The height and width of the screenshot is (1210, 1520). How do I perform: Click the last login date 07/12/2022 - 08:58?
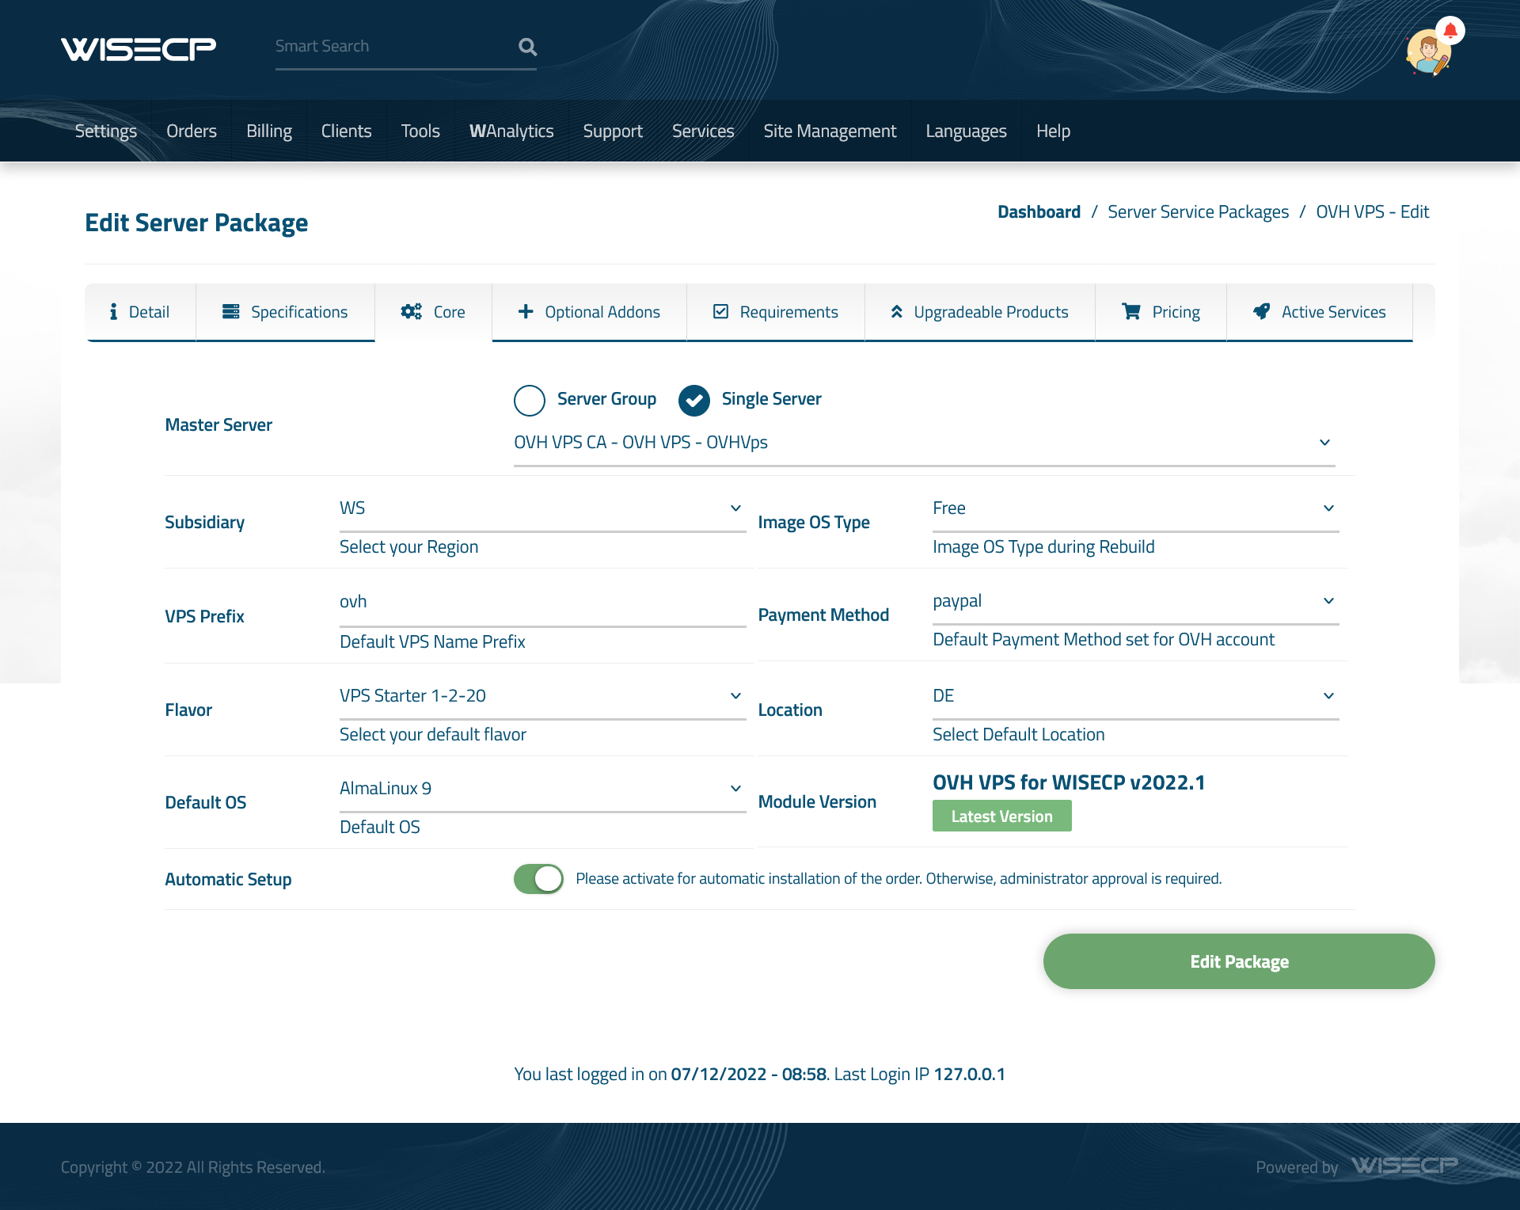click(x=749, y=1075)
